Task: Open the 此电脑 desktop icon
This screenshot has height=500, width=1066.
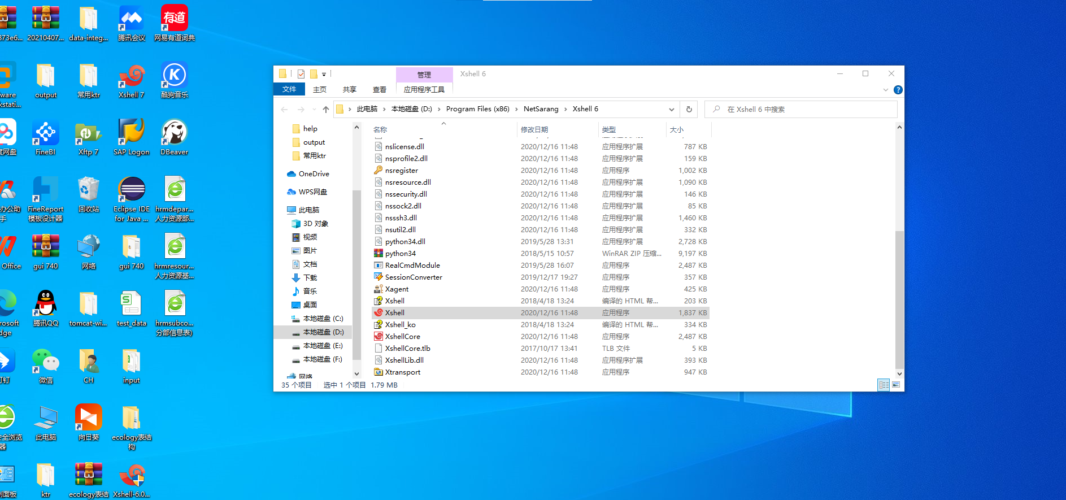Action: point(45,423)
